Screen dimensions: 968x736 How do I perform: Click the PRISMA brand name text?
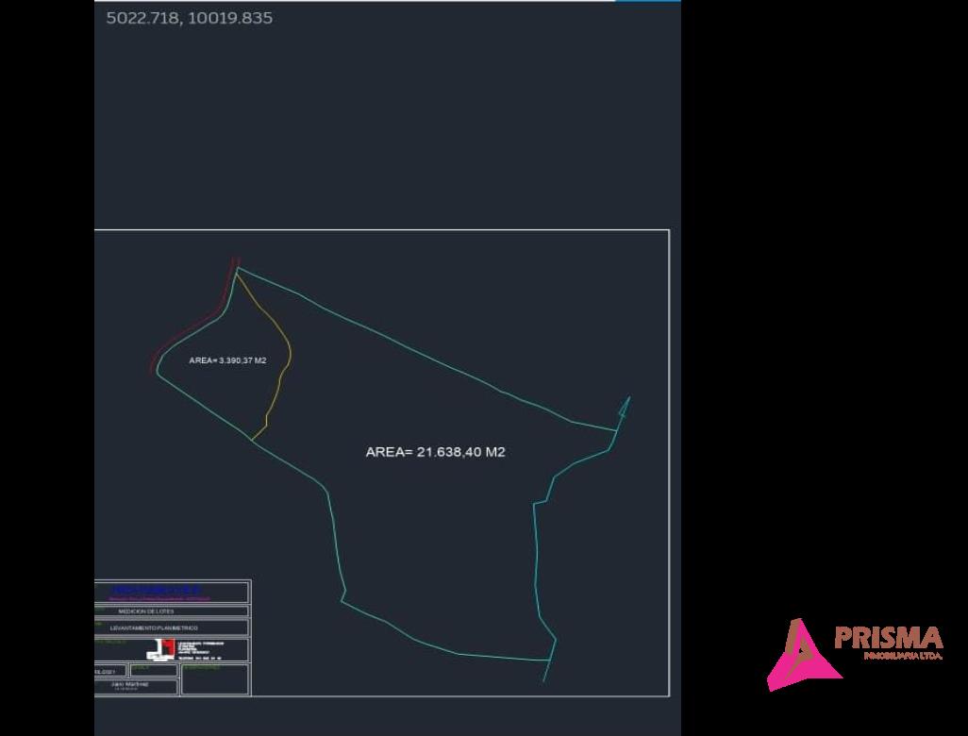pyautogui.click(x=889, y=638)
